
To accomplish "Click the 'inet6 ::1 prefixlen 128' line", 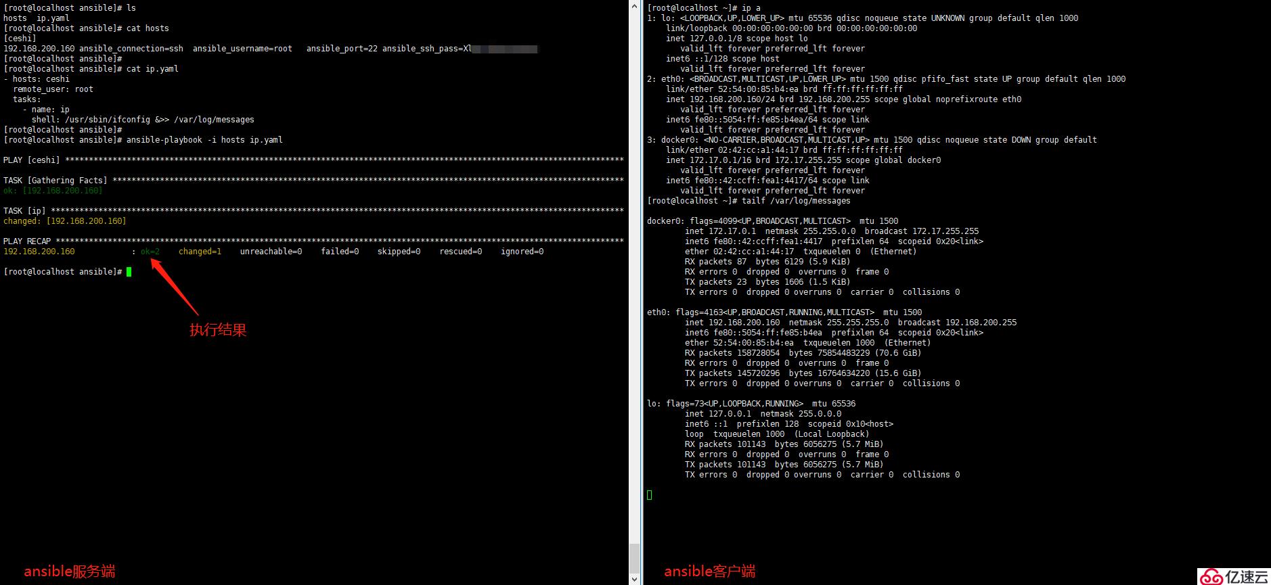I will coord(789,424).
